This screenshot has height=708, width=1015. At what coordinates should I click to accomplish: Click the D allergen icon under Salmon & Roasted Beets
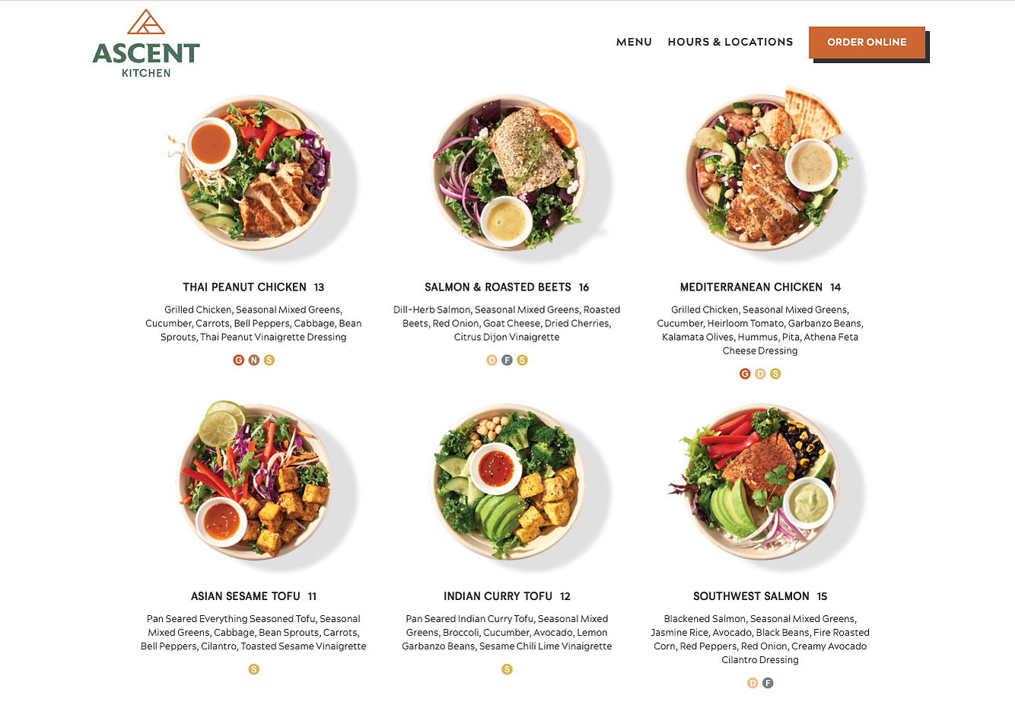pos(492,360)
